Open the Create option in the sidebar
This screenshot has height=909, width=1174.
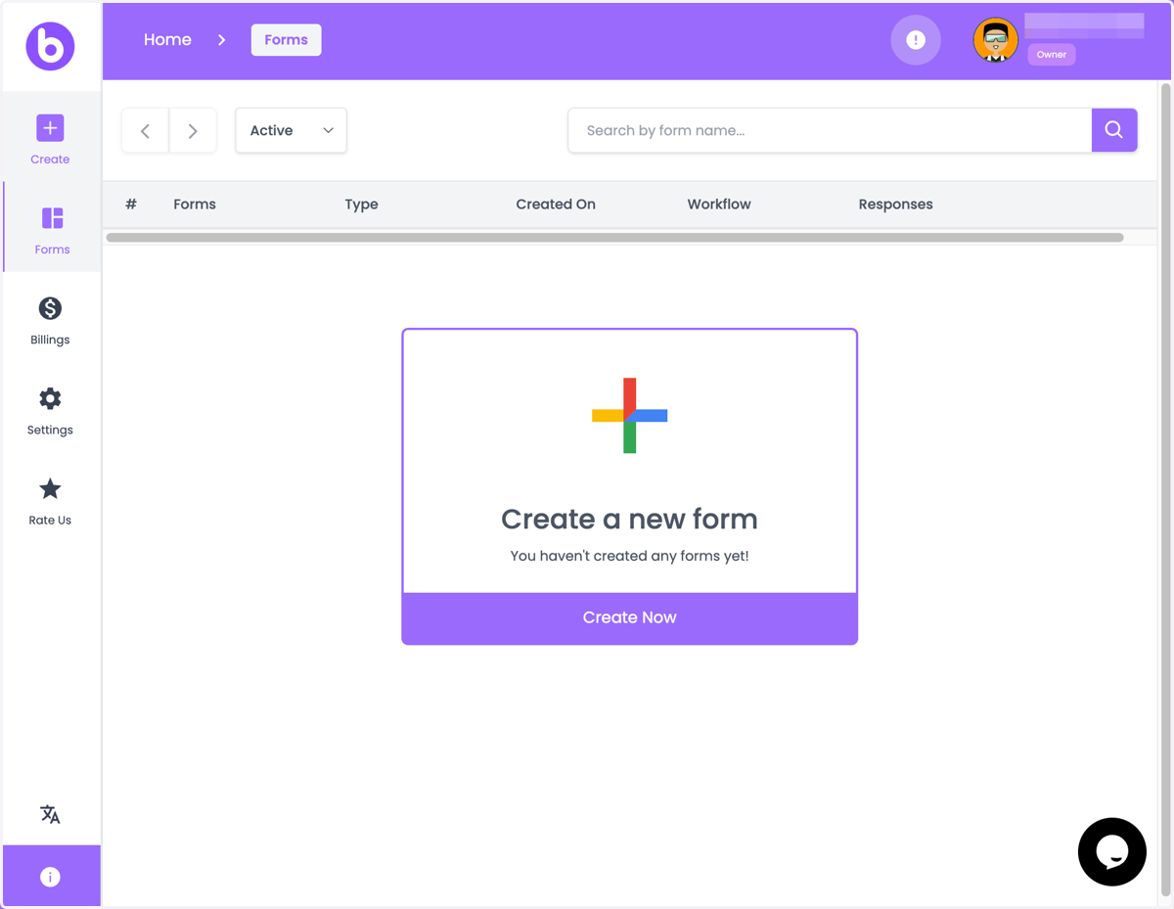pos(50,139)
